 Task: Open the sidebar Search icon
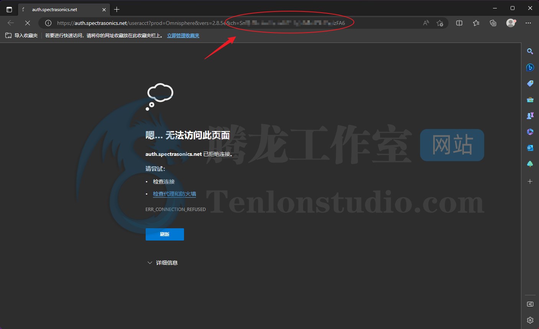pyautogui.click(x=530, y=51)
